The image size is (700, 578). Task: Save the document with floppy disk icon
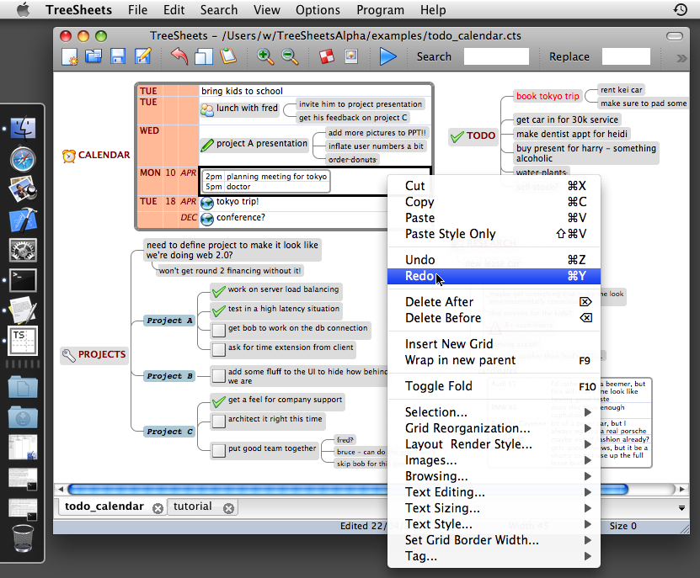(118, 57)
